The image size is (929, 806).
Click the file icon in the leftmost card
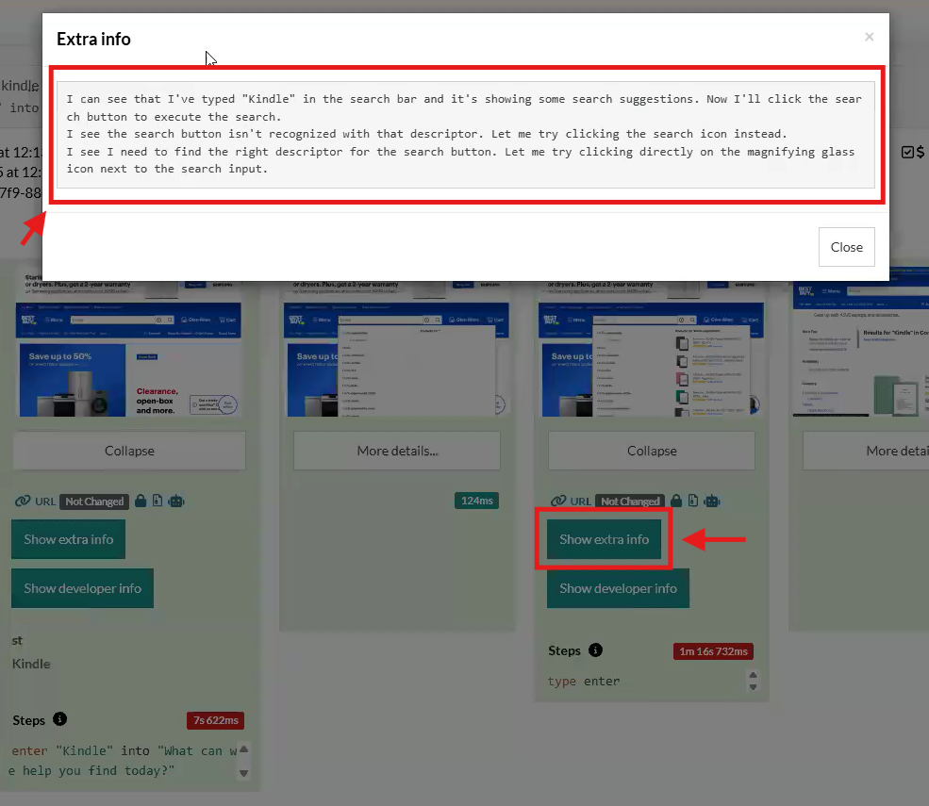pos(158,502)
